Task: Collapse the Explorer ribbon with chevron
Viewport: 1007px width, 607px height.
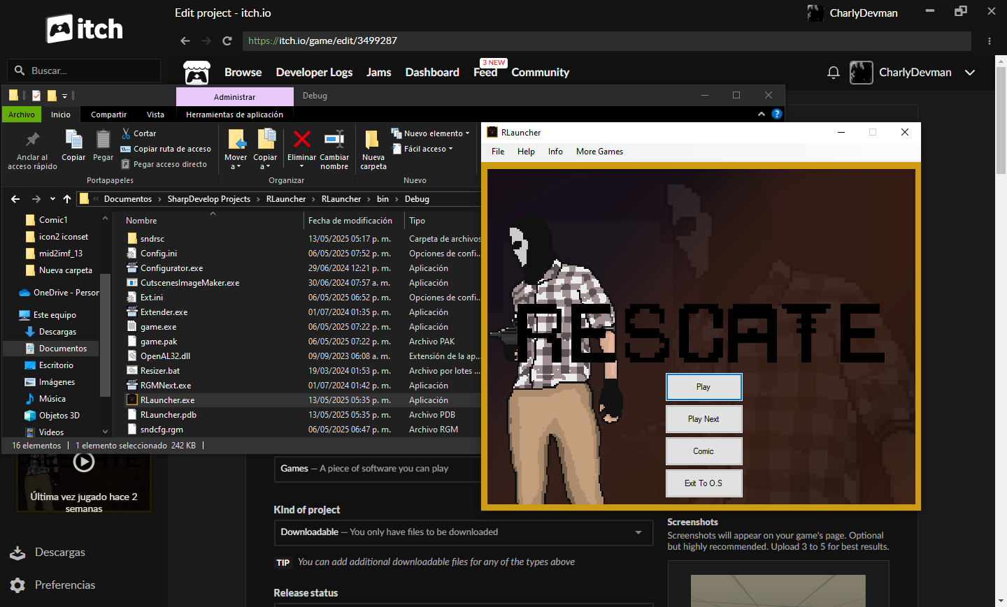Action: click(762, 114)
